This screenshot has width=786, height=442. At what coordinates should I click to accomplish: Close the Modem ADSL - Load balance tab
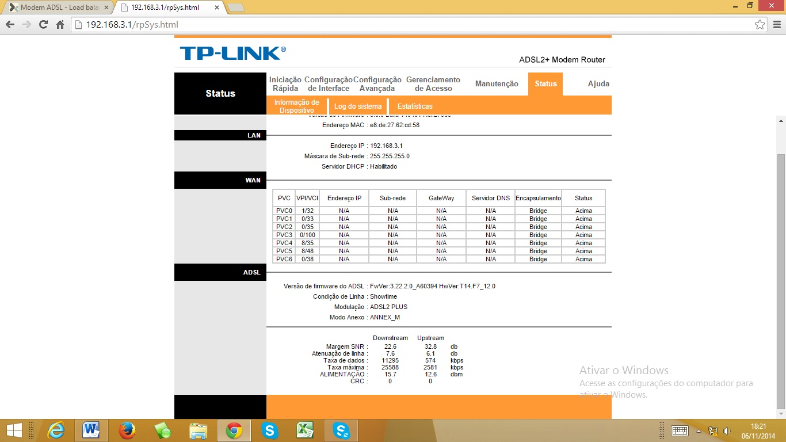click(106, 7)
